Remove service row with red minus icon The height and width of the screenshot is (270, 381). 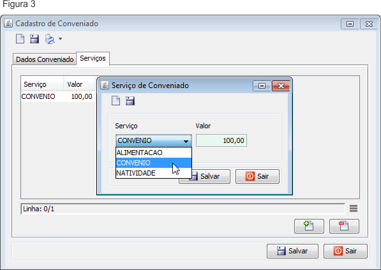tap(344, 226)
